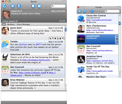Image resolution: width=122 pixels, height=104 pixels.
Task: Click the timeline scroll up arrow
Action: (x=66, y=87)
